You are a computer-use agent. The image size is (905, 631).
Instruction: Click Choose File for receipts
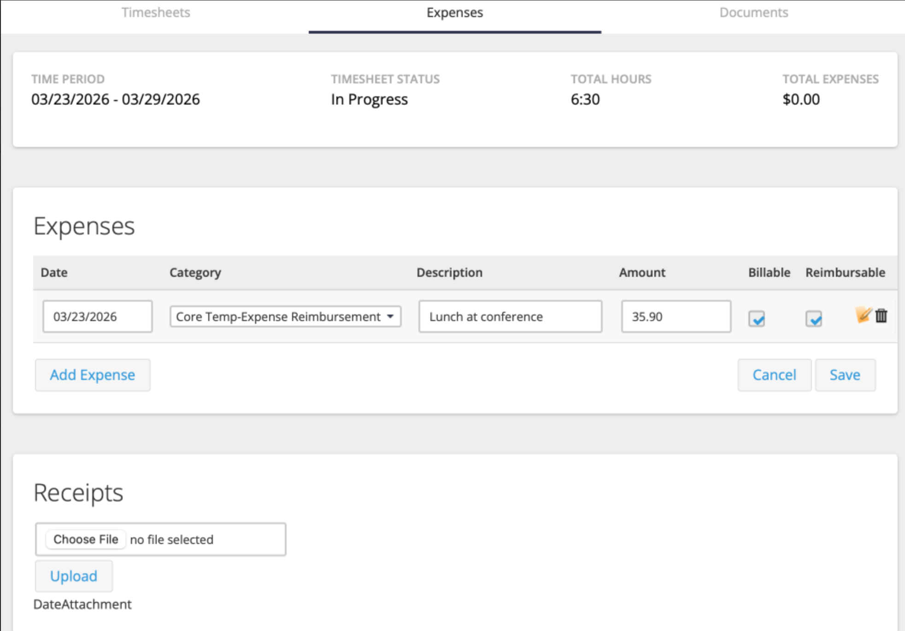click(86, 539)
